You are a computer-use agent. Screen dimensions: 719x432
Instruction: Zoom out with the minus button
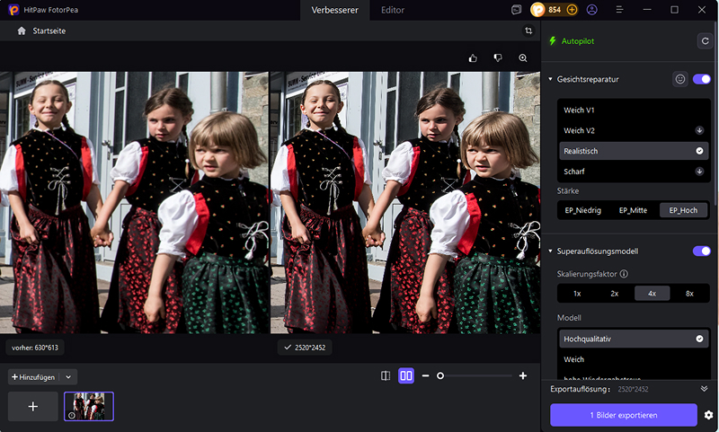click(x=425, y=376)
